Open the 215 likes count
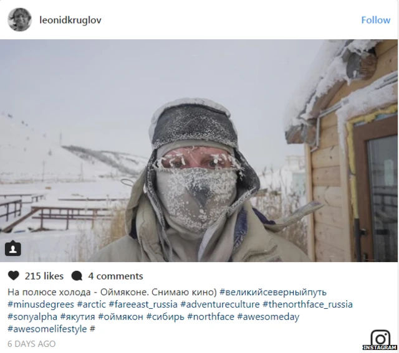399x353 pixels. [x=44, y=276]
